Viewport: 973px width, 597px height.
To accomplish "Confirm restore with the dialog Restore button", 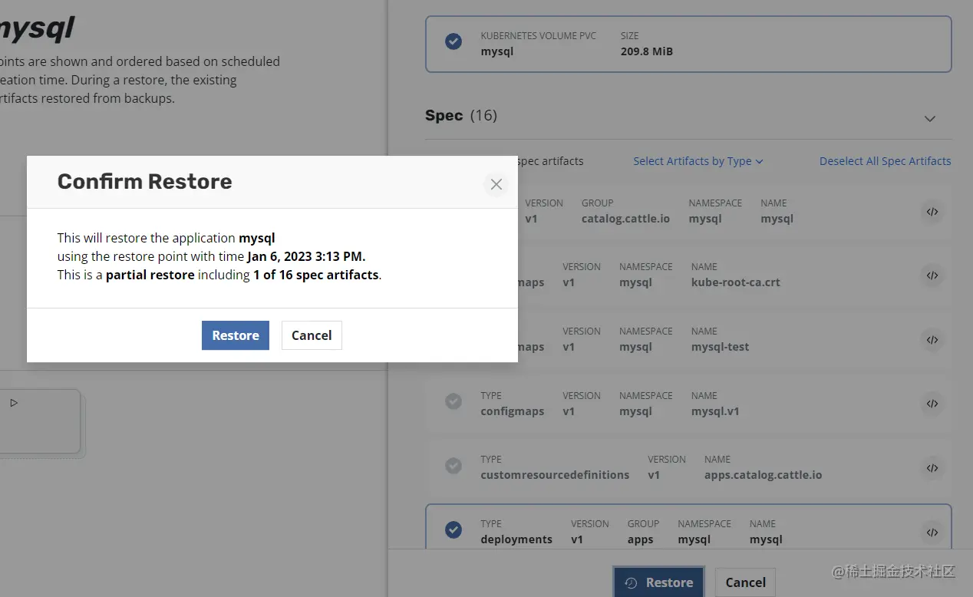I will click(x=236, y=335).
